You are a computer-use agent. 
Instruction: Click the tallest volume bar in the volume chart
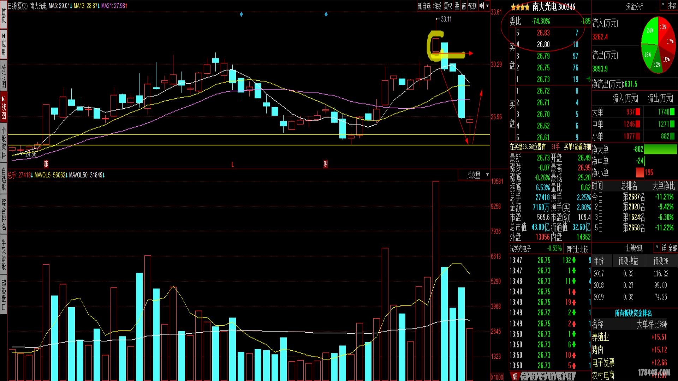(x=436, y=281)
